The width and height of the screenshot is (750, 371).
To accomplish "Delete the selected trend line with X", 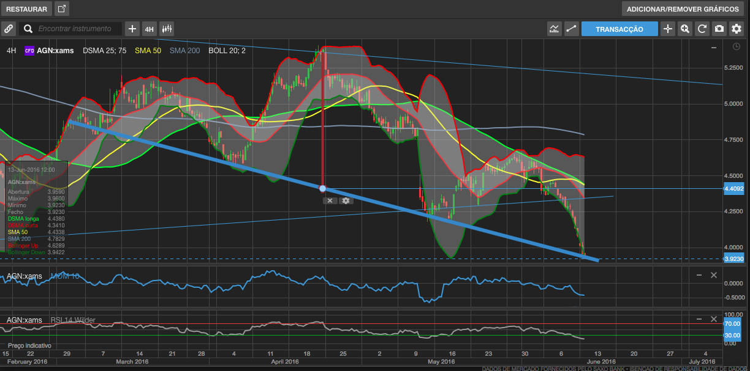I will click(330, 200).
